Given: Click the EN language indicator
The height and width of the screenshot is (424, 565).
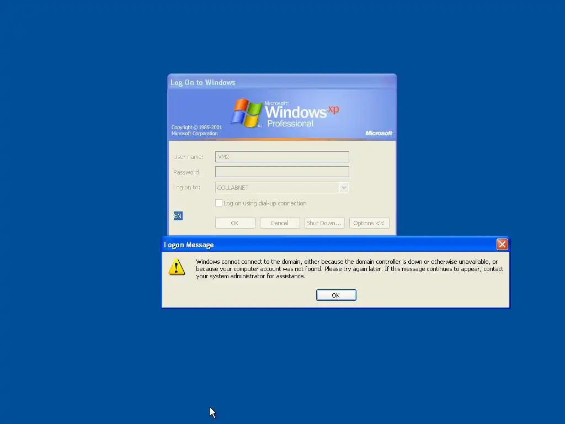Looking at the screenshot, I should tap(178, 216).
